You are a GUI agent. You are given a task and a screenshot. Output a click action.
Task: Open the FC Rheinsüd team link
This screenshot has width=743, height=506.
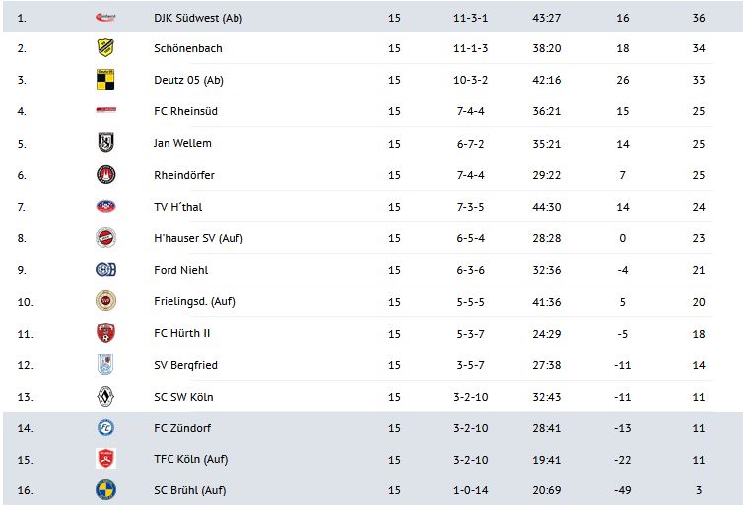186,111
